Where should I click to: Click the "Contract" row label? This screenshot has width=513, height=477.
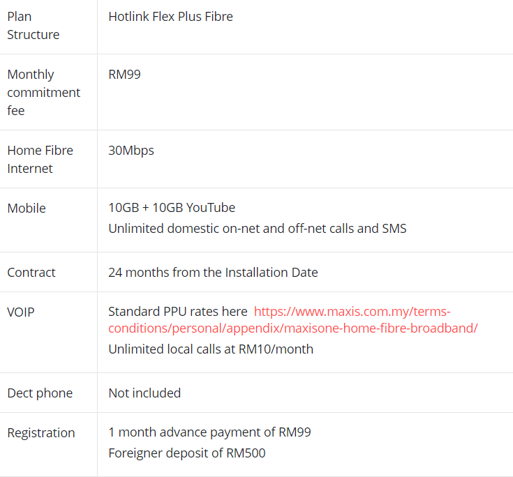pyautogui.click(x=31, y=272)
